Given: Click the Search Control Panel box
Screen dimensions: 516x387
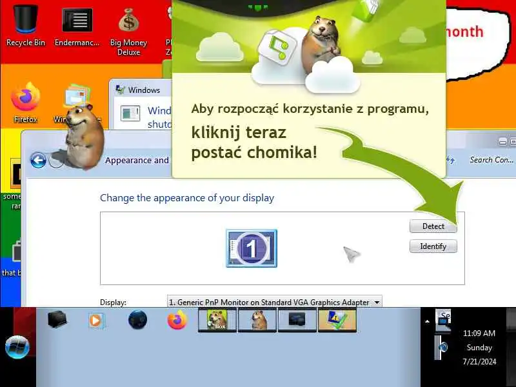Looking at the screenshot, I should tap(491, 160).
